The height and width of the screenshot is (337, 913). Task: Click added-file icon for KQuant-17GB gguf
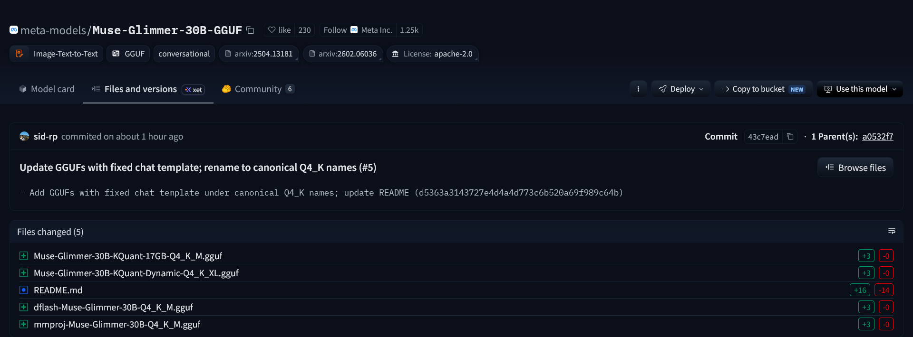[24, 256]
